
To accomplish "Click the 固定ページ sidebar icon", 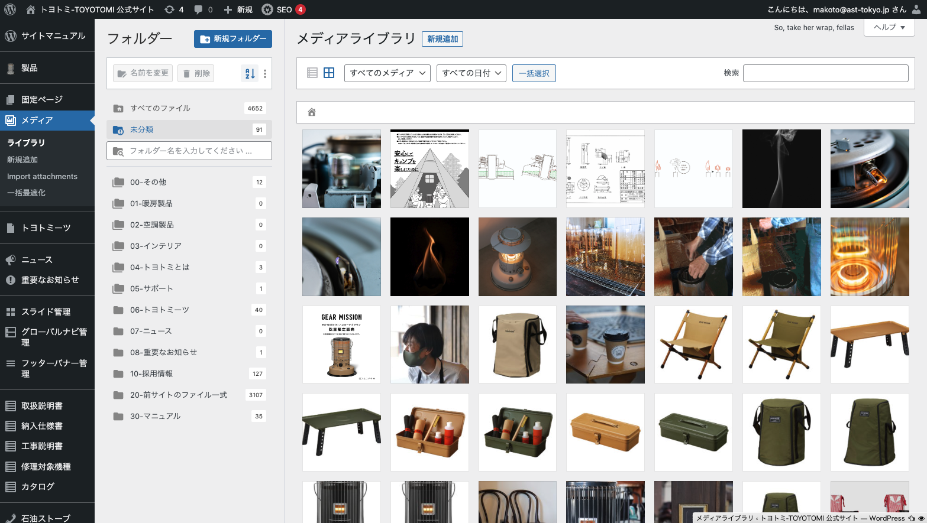I will pyautogui.click(x=11, y=99).
